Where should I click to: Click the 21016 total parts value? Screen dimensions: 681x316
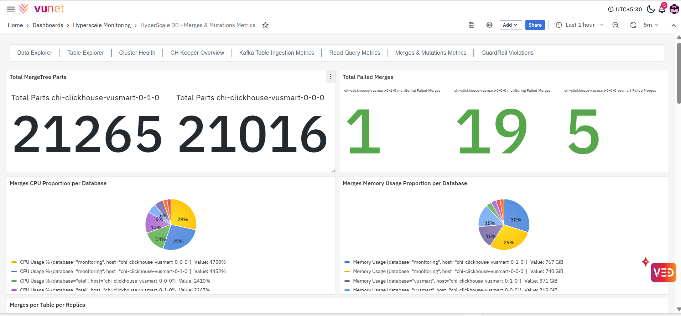click(253, 134)
